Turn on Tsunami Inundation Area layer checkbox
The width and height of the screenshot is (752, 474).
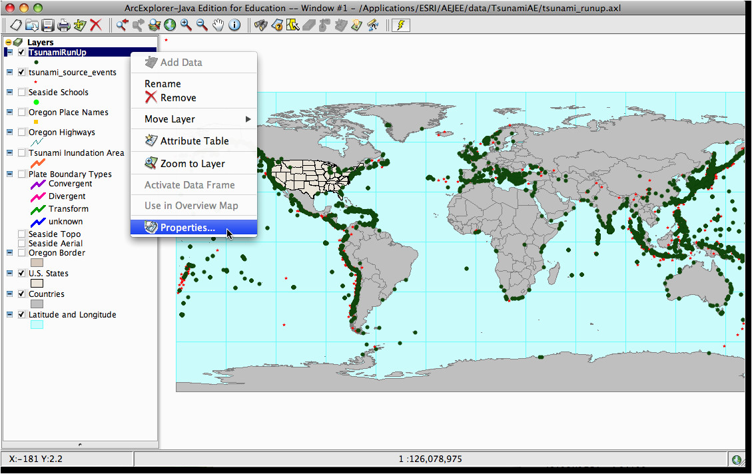[x=21, y=153]
